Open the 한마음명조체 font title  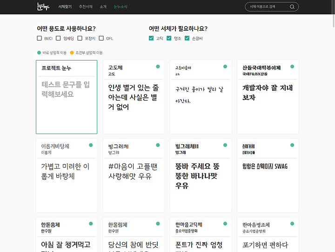click(x=256, y=225)
